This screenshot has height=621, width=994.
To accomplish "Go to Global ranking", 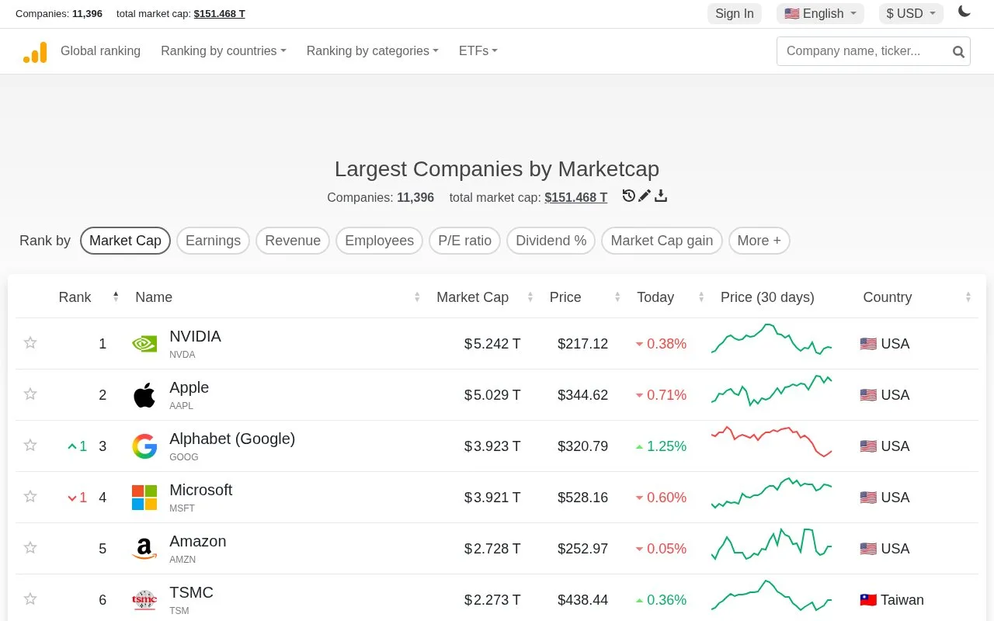I will pos(101,51).
